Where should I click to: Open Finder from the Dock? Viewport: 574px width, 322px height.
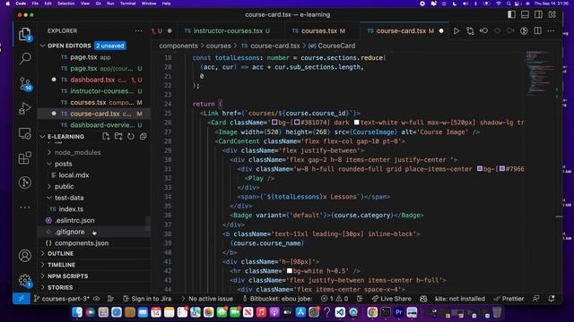coord(77,312)
